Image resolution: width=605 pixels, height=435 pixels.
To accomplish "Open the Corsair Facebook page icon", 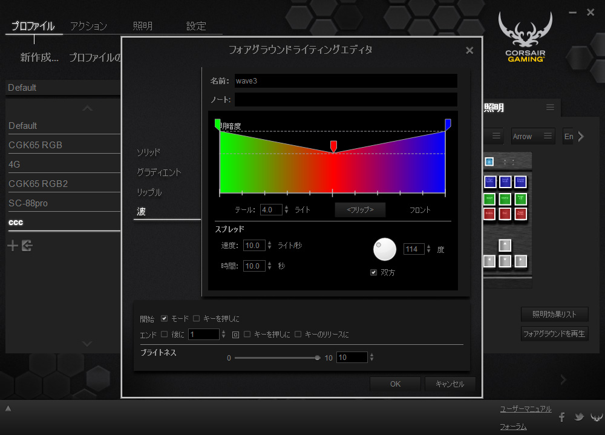I will point(562,417).
